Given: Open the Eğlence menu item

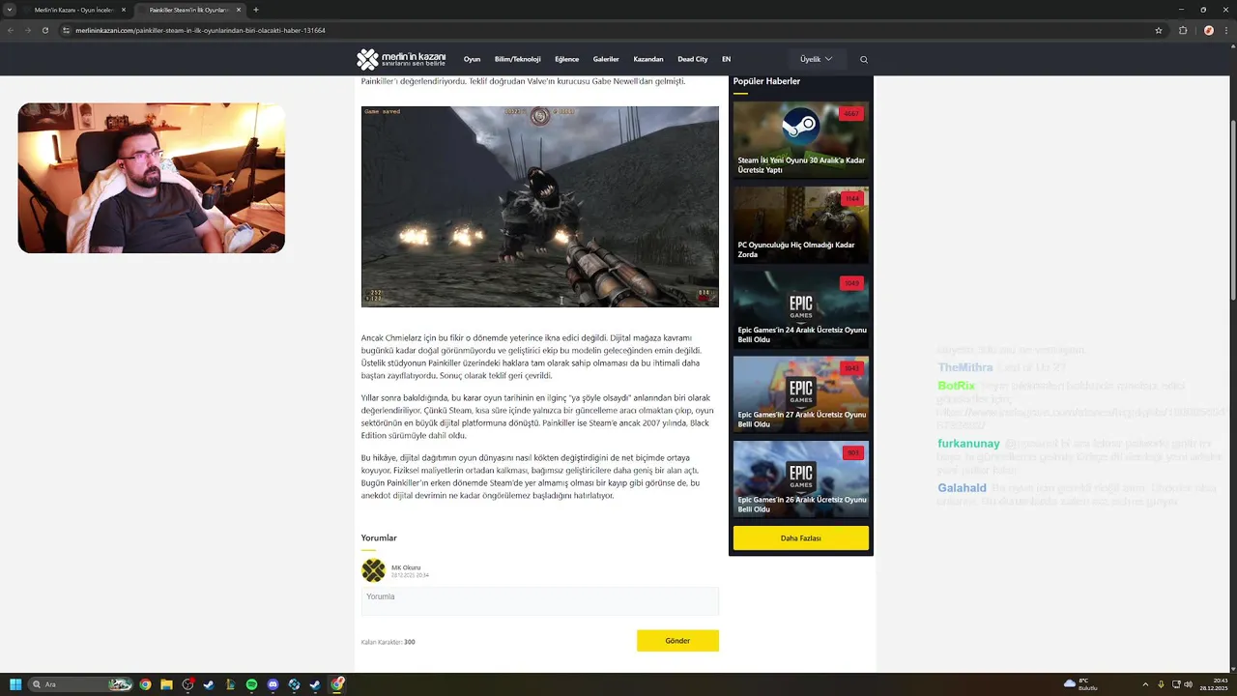Looking at the screenshot, I should click(566, 59).
